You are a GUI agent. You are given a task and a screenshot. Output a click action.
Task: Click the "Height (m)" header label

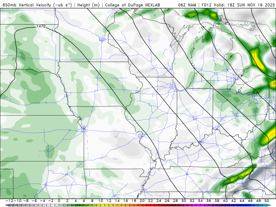point(88,5)
